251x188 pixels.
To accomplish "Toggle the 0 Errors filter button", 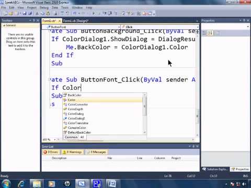I will pos(51,152).
